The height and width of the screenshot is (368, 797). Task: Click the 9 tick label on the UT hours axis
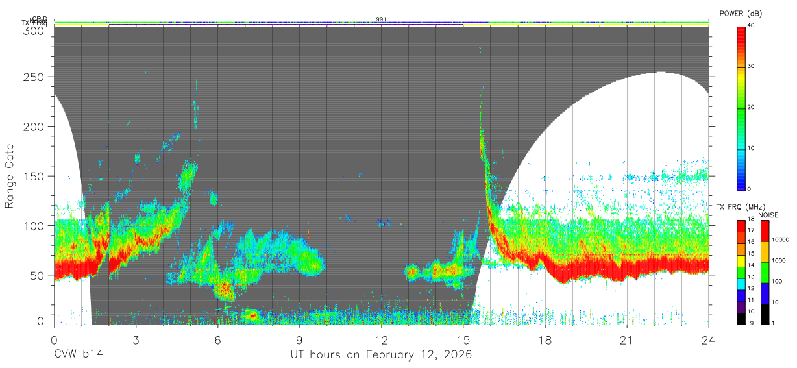pyautogui.click(x=299, y=339)
